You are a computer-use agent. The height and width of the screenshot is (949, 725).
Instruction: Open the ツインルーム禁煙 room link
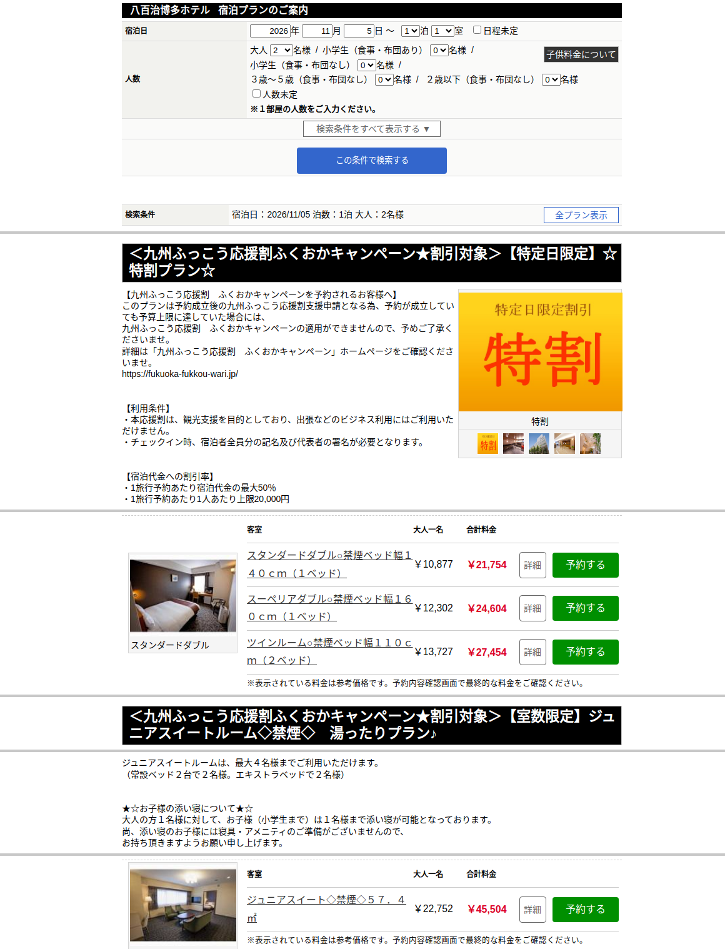[329, 651]
